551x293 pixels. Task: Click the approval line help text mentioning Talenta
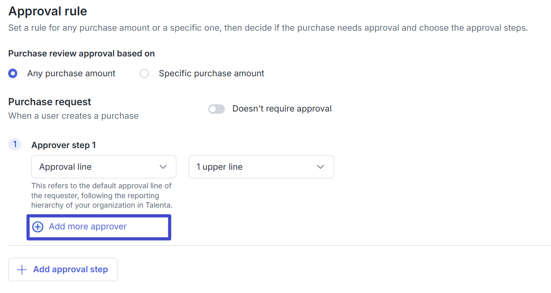pos(102,195)
